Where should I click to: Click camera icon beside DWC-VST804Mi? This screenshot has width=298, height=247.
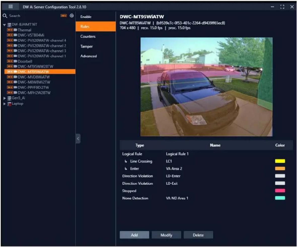[15, 35]
